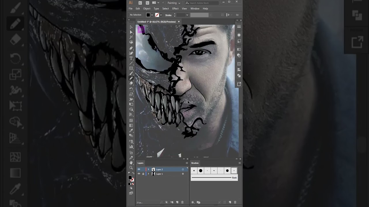Screen dimensions: 369x207
Task: Open Adobe Bridge from the Br icon
Action: pyautogui.click(x=140, y=3)
